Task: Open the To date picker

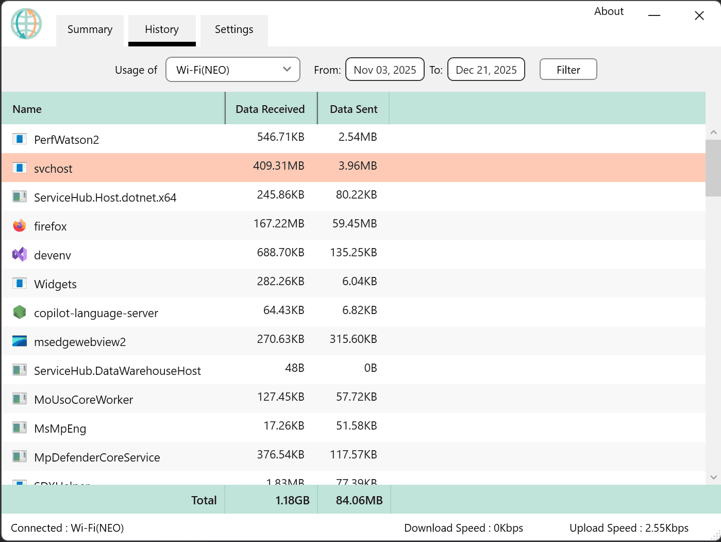Action: pyautogui.click(x=485, y=69)
